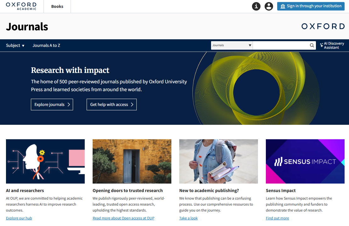The height and width of the screenshot is (226, 349).
Task: Expand the Subject dropdown menu
Action: coord(15,46)
